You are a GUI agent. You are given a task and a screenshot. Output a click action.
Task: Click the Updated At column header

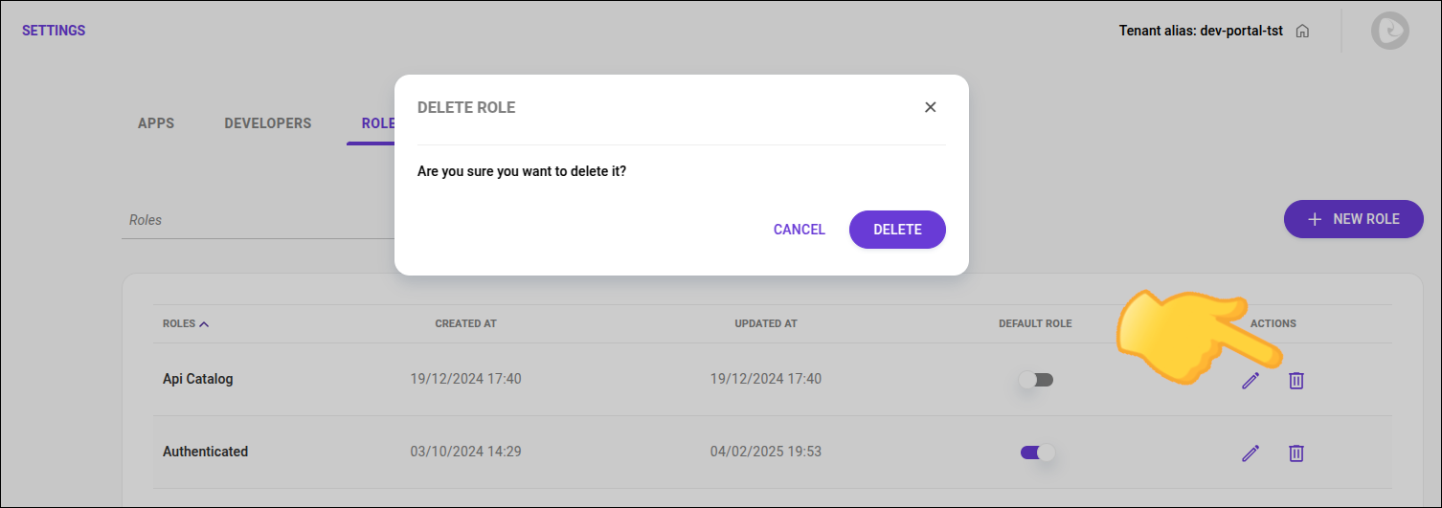[x=765, y=324]
